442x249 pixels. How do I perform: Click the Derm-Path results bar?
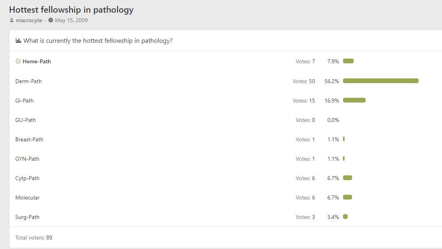(381, 81)
